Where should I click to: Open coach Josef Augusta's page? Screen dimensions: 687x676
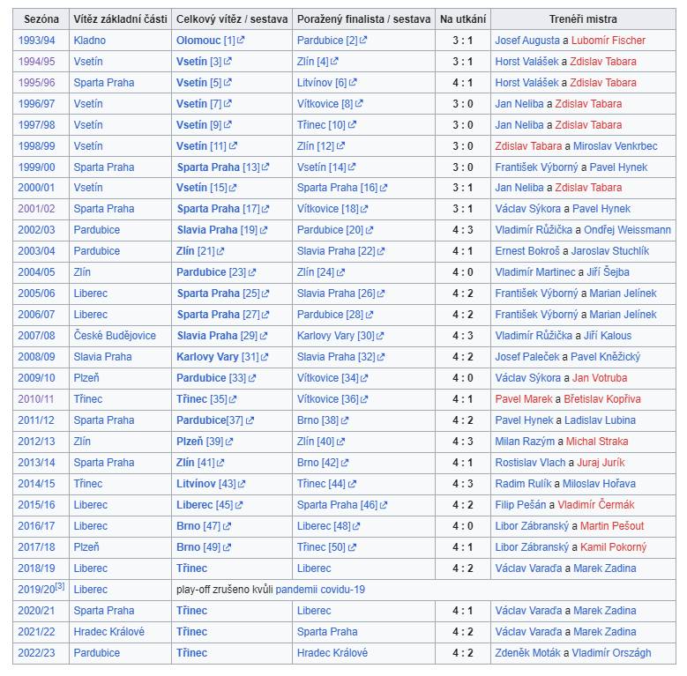point(527,41)
